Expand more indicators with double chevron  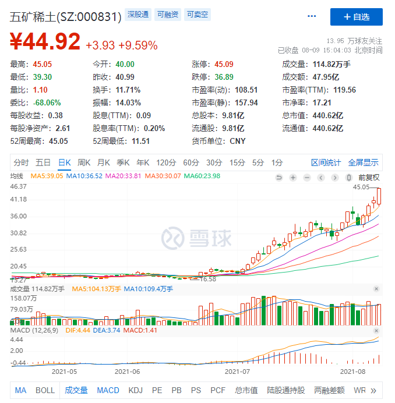tap(373, 391)
